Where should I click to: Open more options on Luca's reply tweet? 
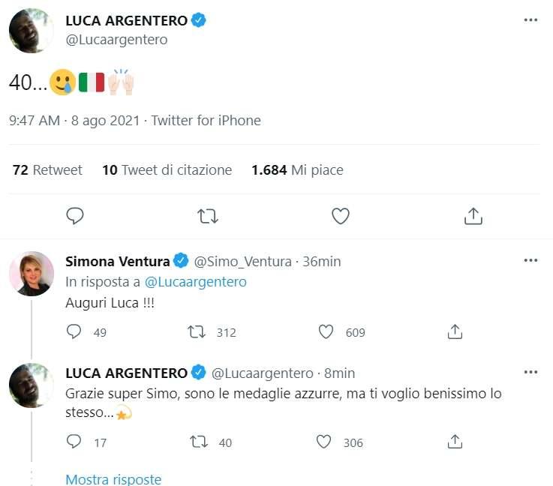coord(530,372)
